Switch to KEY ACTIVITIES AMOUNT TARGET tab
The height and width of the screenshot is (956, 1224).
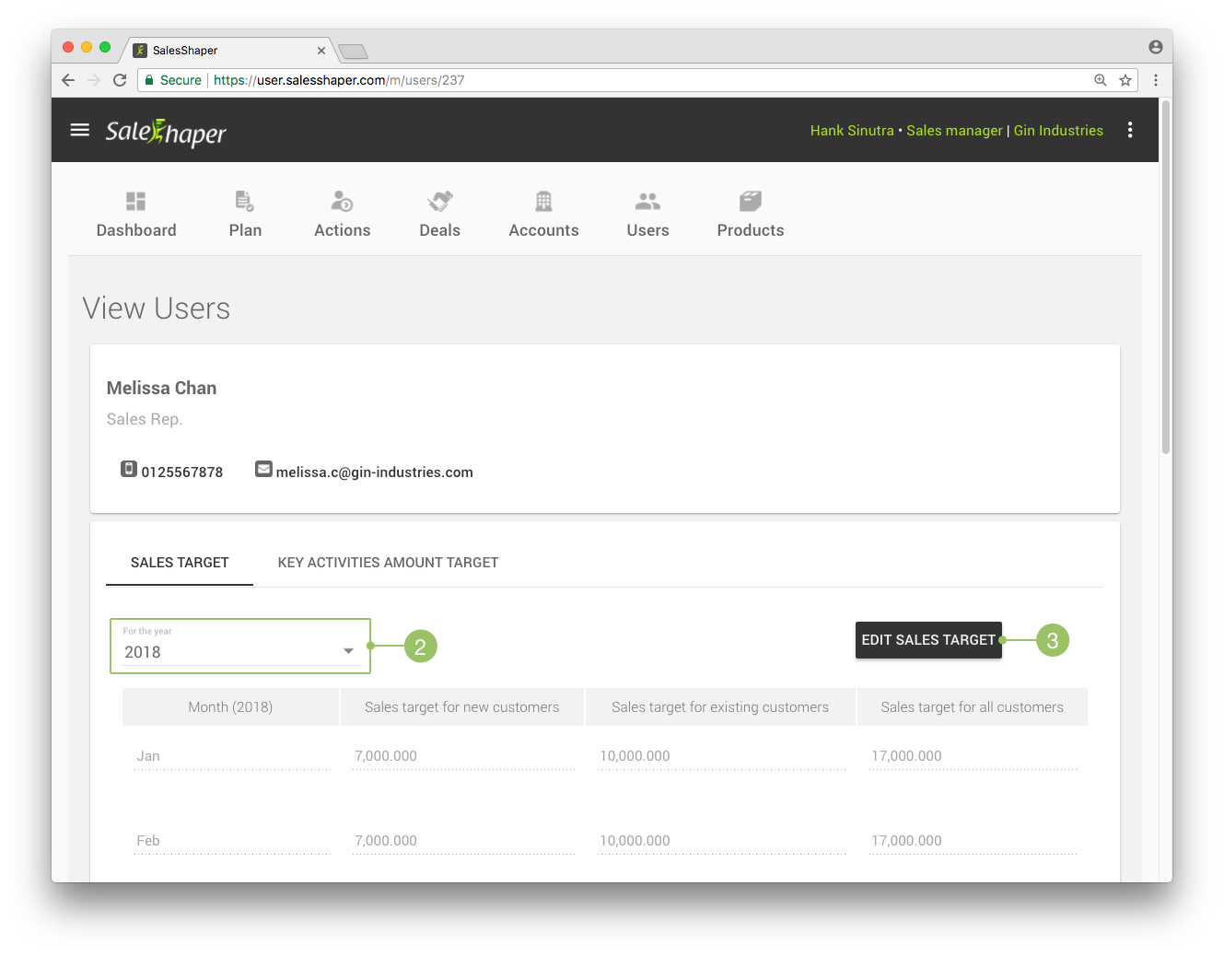pyautogui.click(x=388, y=563)
